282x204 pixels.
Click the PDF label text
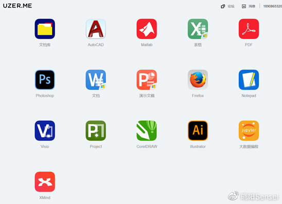[249, 45]
